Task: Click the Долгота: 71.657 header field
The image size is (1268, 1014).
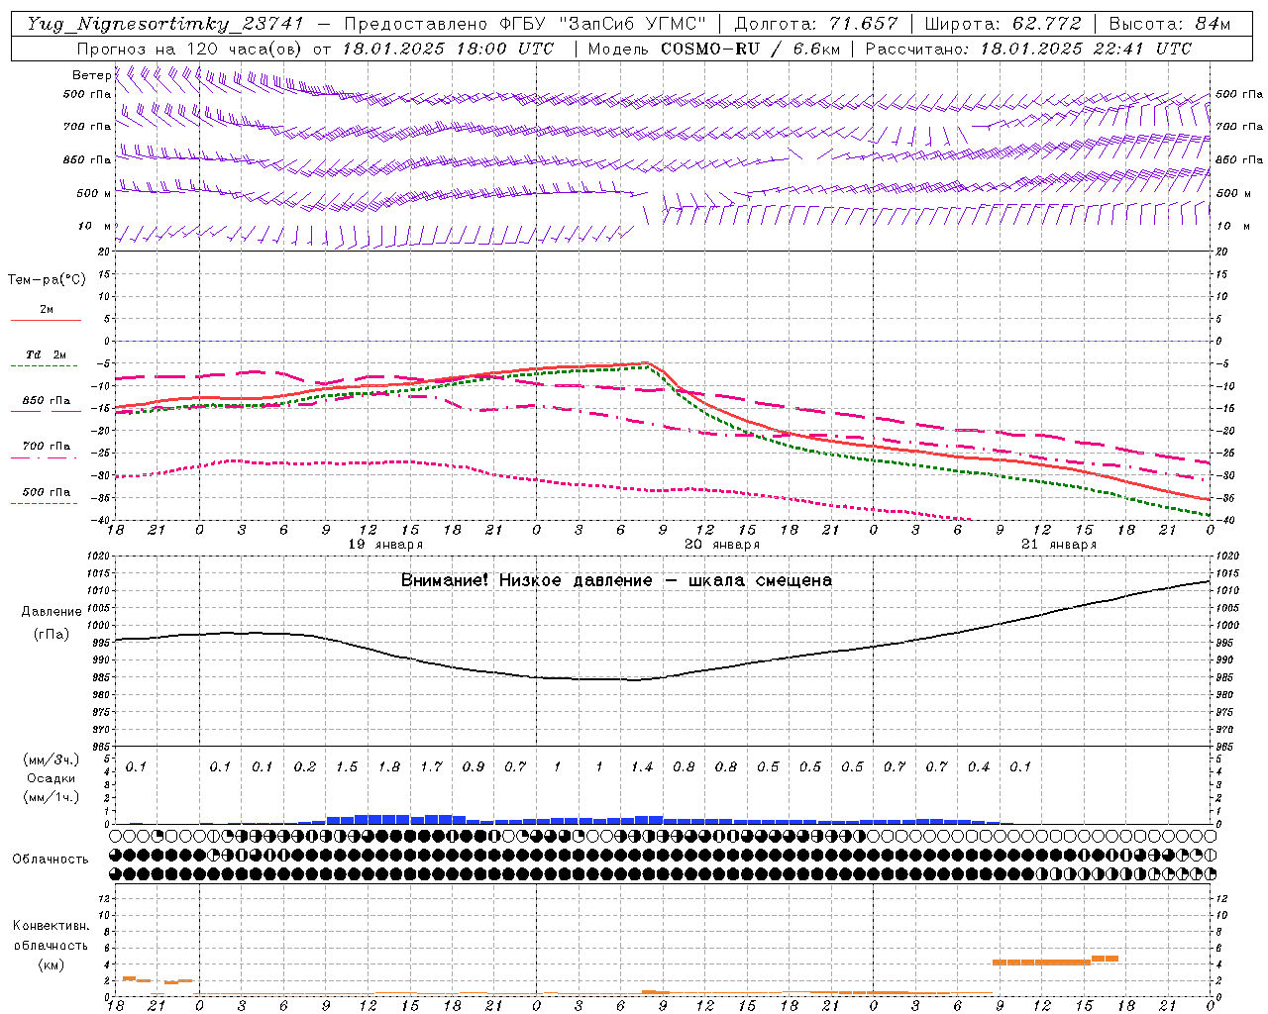Action: [x=816, y=24]
